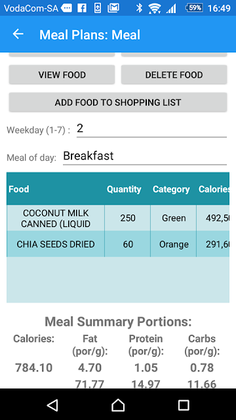
Task: Tap the Food column header
Action: click(x=19, y=189)
